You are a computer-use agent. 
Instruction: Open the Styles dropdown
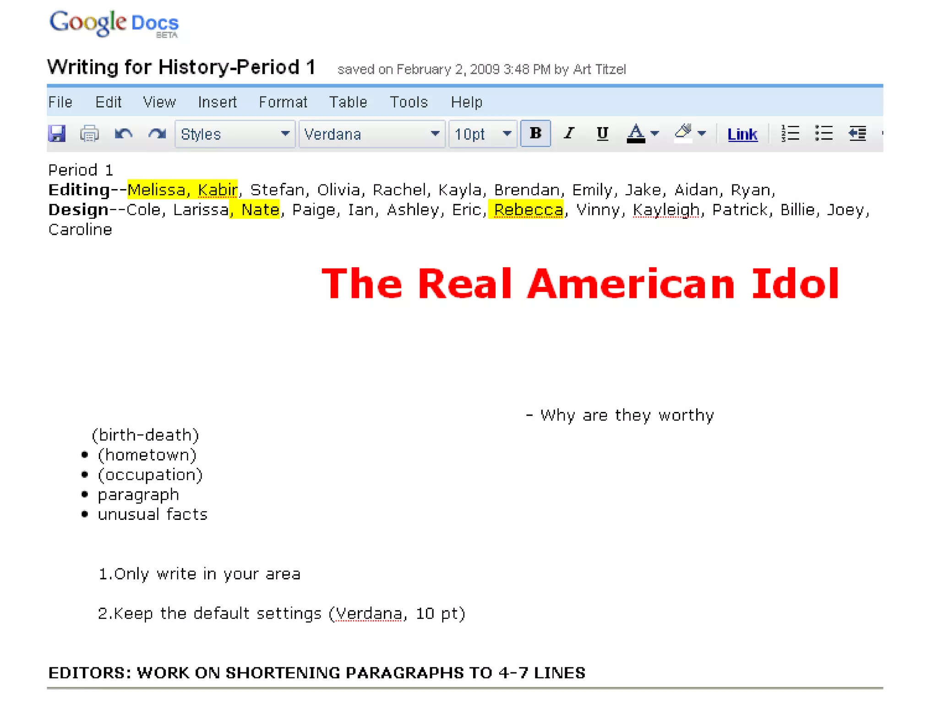coord(235,134)
